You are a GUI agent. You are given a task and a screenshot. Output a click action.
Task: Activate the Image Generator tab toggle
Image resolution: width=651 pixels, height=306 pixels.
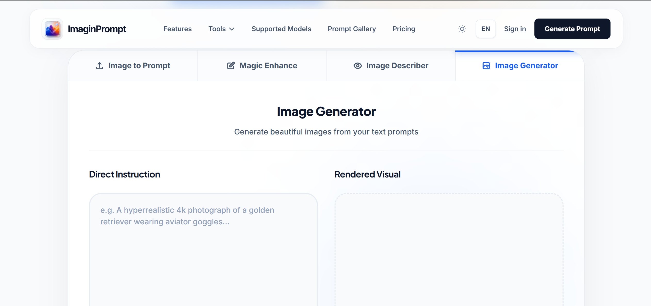click(x=519, y=66)
